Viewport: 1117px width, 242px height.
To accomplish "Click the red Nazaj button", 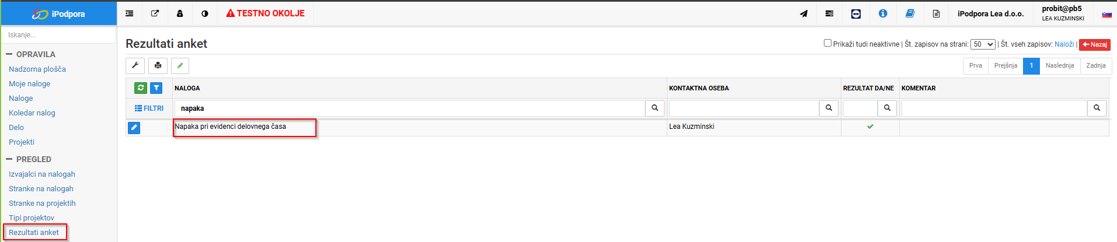I will 1095,44.
